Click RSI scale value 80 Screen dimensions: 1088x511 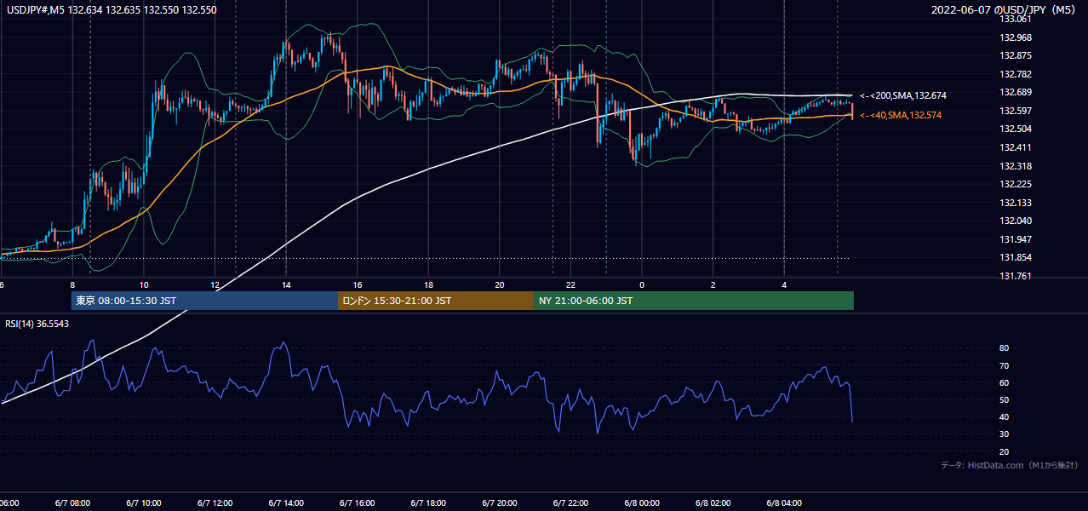pyautogui.click(x=1004, y=348)
